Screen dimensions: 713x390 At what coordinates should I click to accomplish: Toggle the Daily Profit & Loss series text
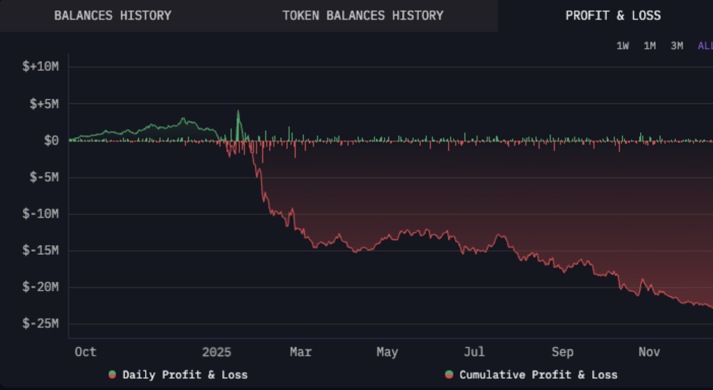click(x=185, y=375)
